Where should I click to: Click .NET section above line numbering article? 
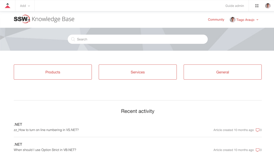point(18,124)
